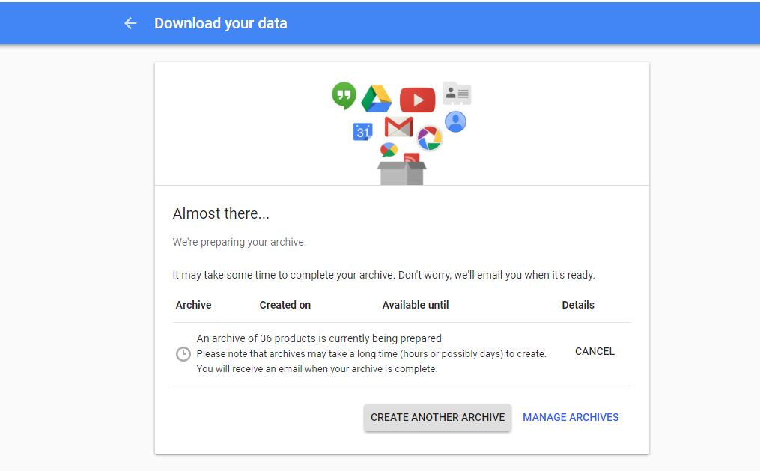Click the back arrow in the header
Image resolution: width=760 pixels, height=471 pixels.
tap(130, 23)
